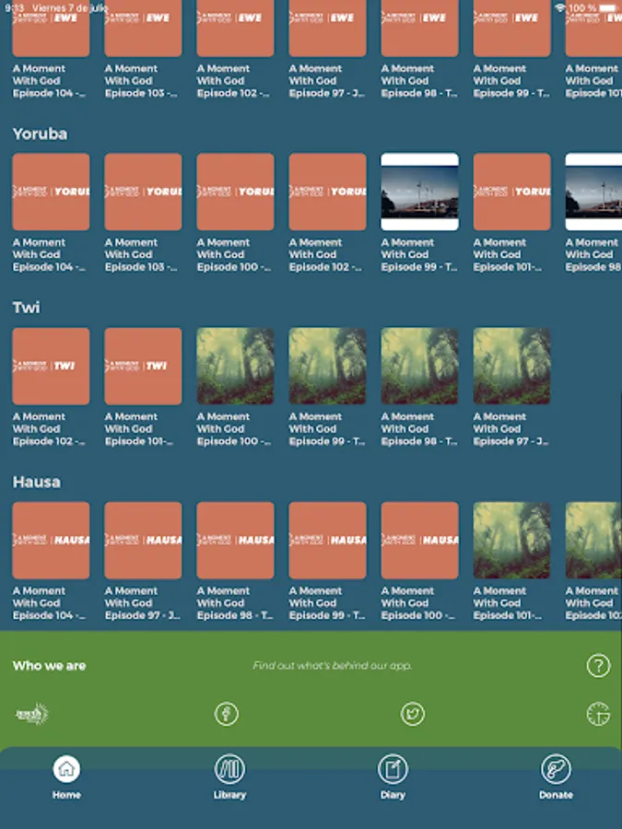Play Twi Episode 99 forest cover
The image size is (622, 829).
(327, 366)
